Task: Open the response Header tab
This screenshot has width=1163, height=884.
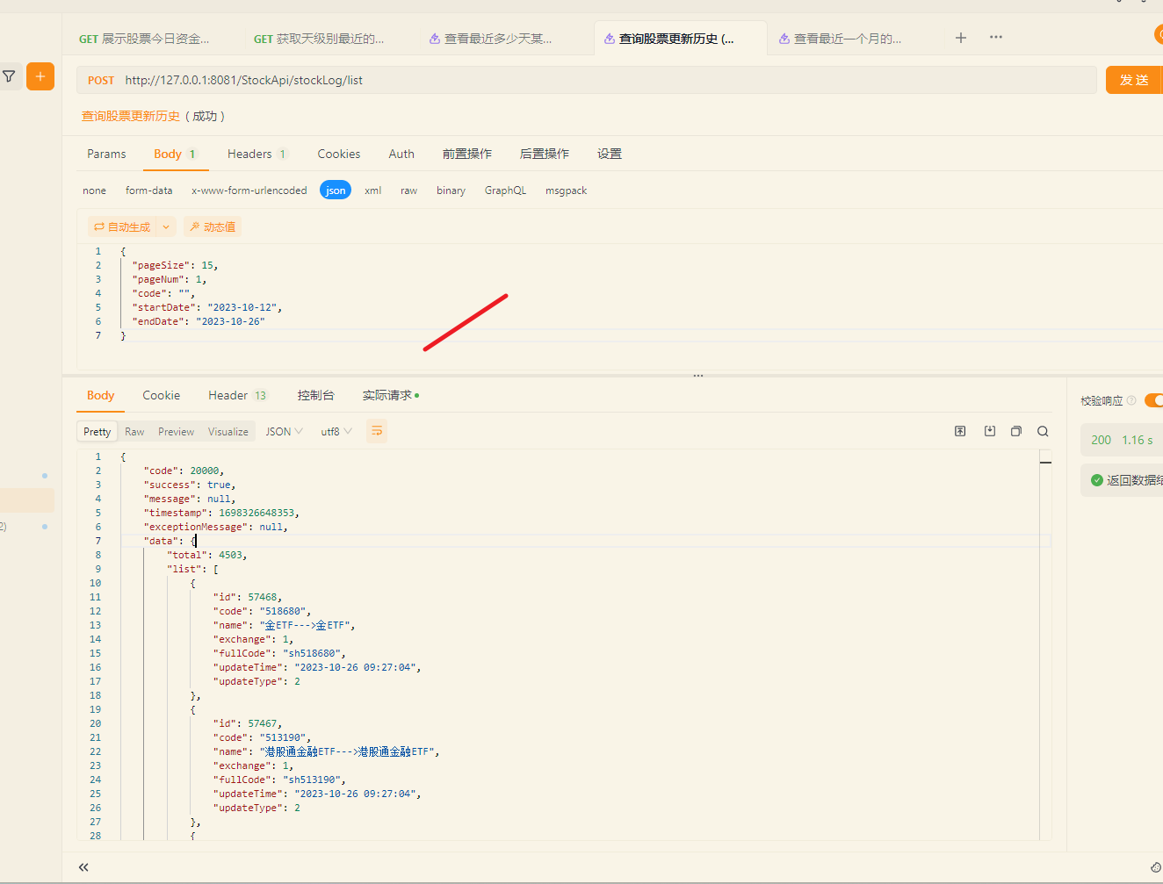Action: [x=237, y=395]
